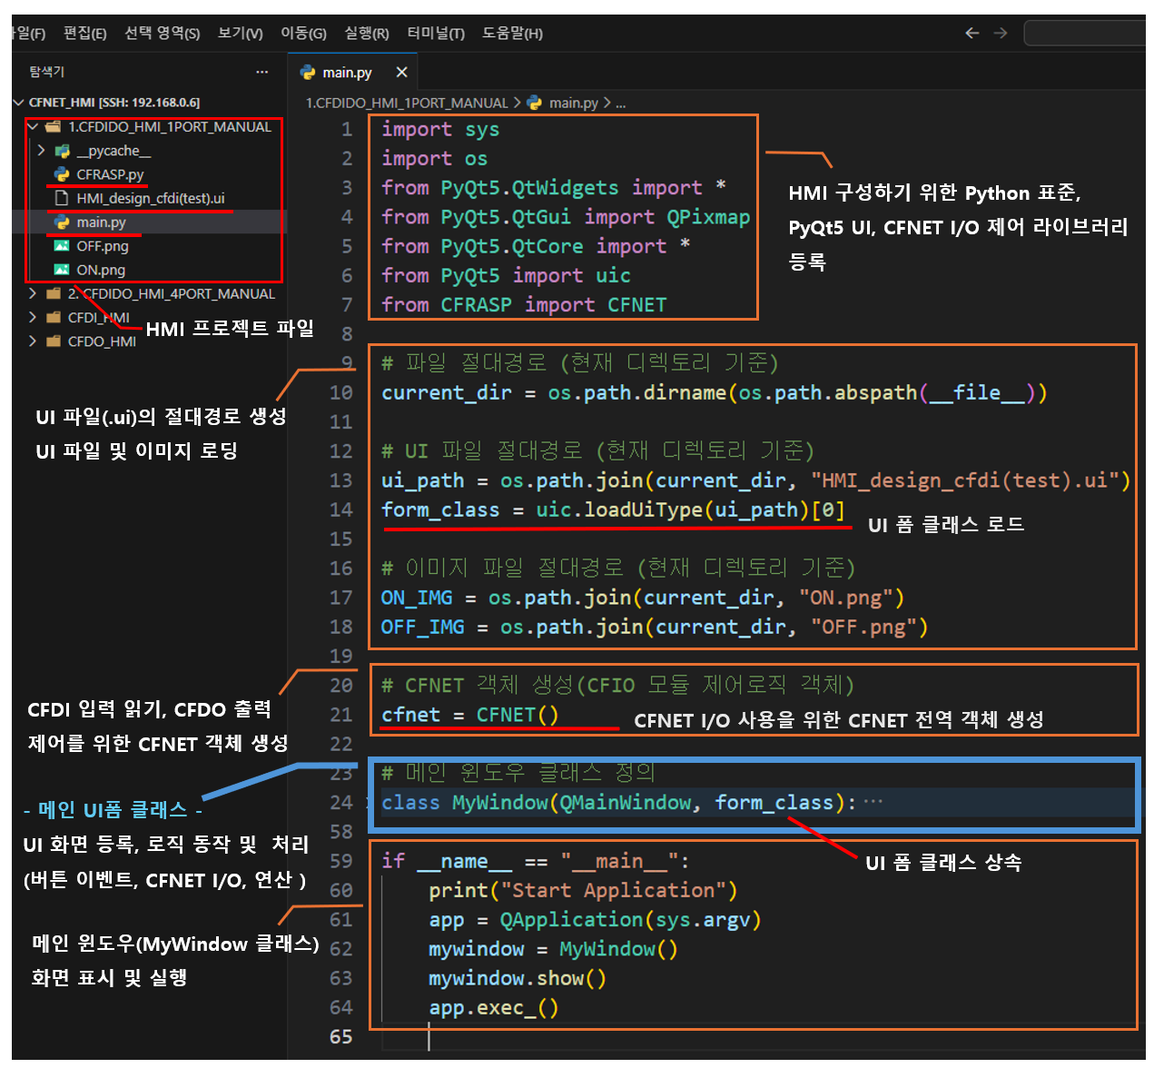Click the __pycache__ folder icon
Image resolution: width=1154 pixels, height=1068 pixels.
pyautogui.click(x=63, y=151)
